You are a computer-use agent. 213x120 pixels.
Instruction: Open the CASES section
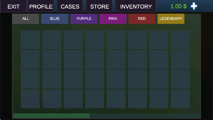70,6
